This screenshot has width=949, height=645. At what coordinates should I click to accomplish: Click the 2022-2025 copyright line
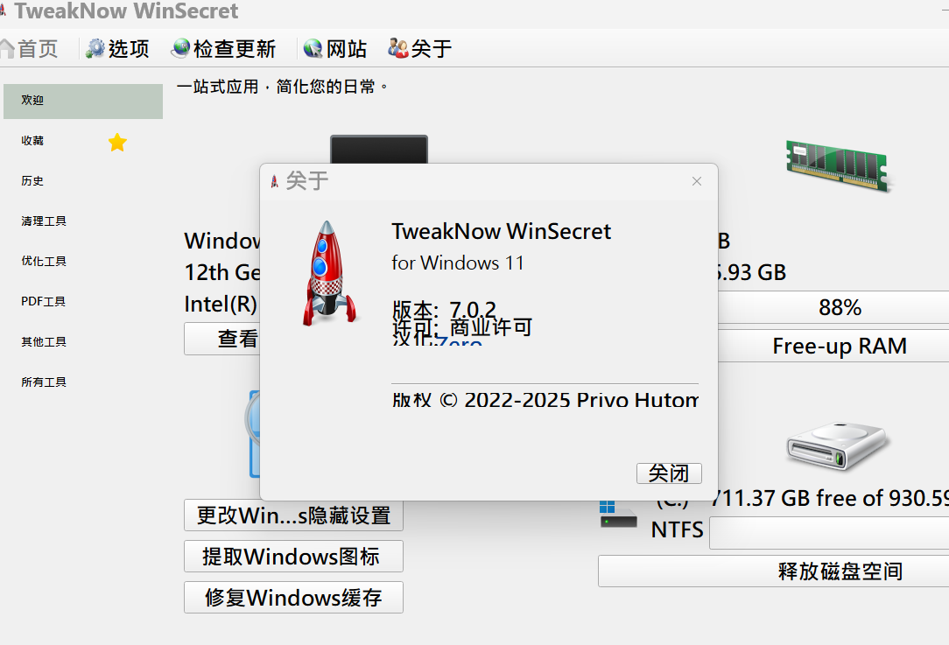click(545, 400)
